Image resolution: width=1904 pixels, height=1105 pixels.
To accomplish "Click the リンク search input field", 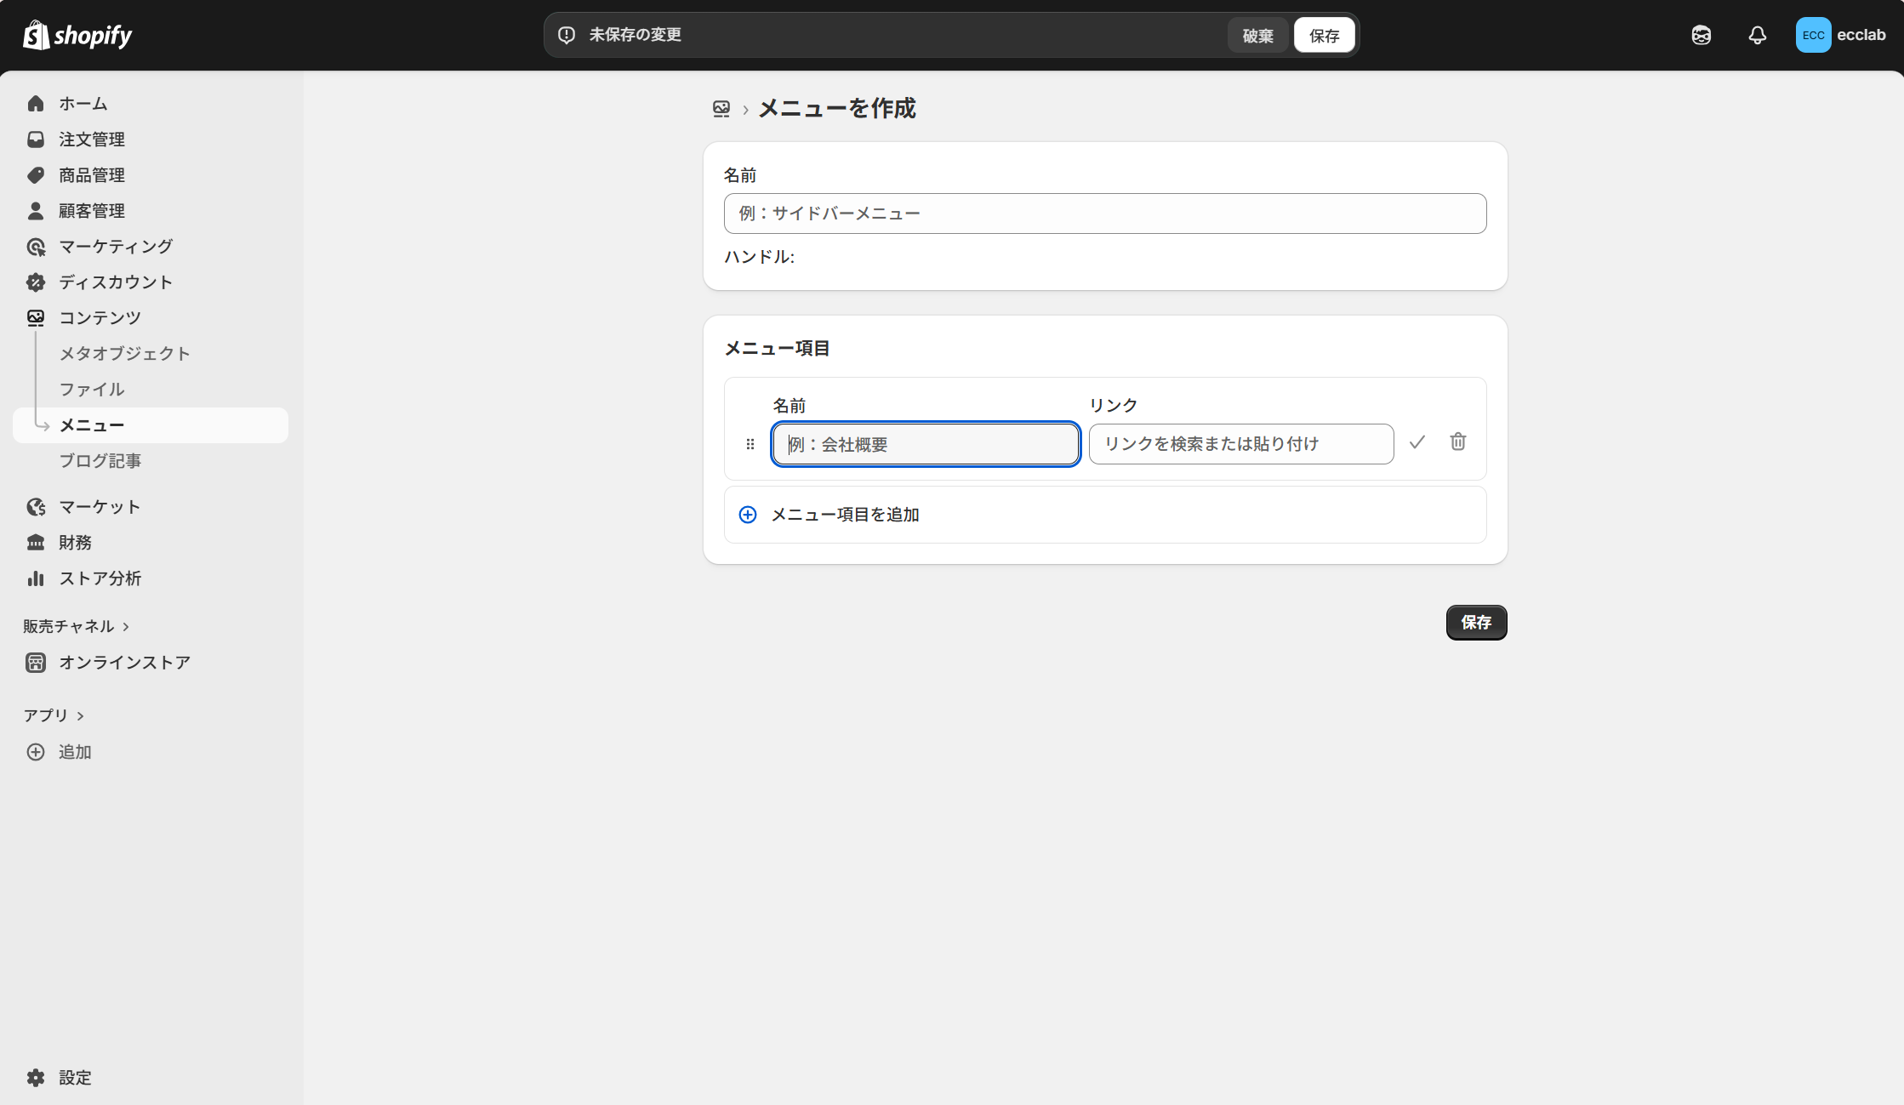I will click(1240, 444).
